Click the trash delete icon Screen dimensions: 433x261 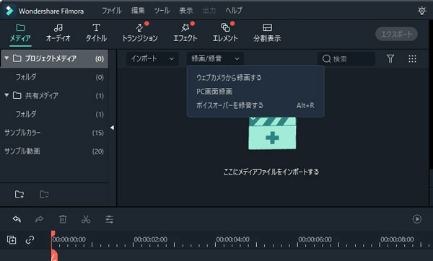[x=63, y=219]
